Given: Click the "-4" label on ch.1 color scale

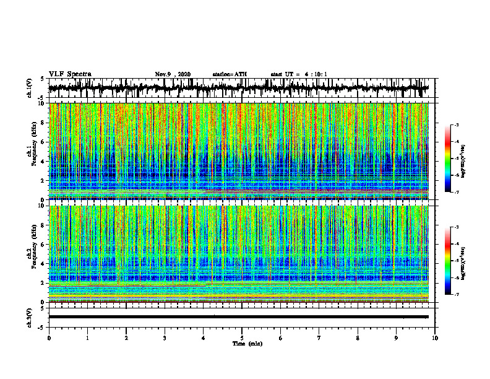Looking at the screenshot, I should pyautogui.click(x=457, y=142).
